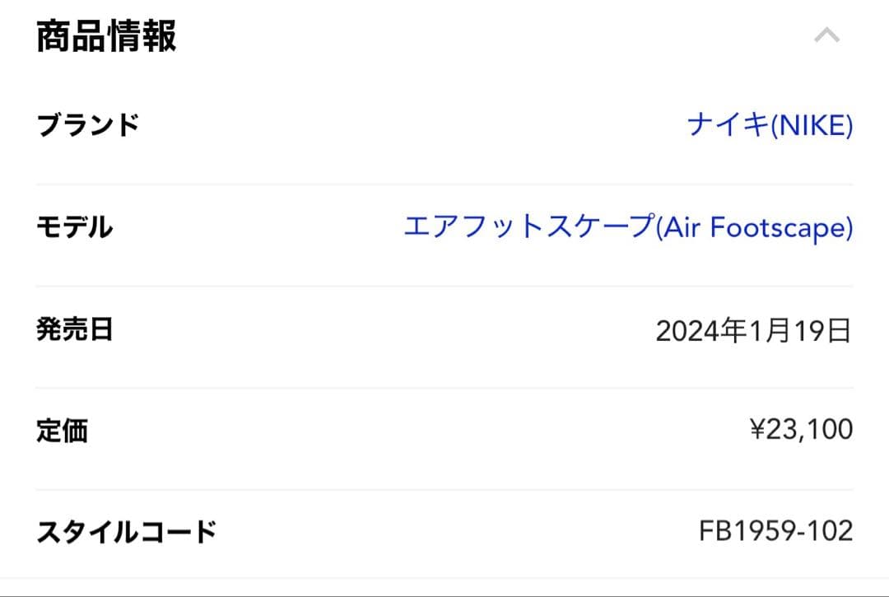Viewport: 889px width, 597px height.
Task: Click the release date 2024年1月19日
Action: [x=753, y=329]
